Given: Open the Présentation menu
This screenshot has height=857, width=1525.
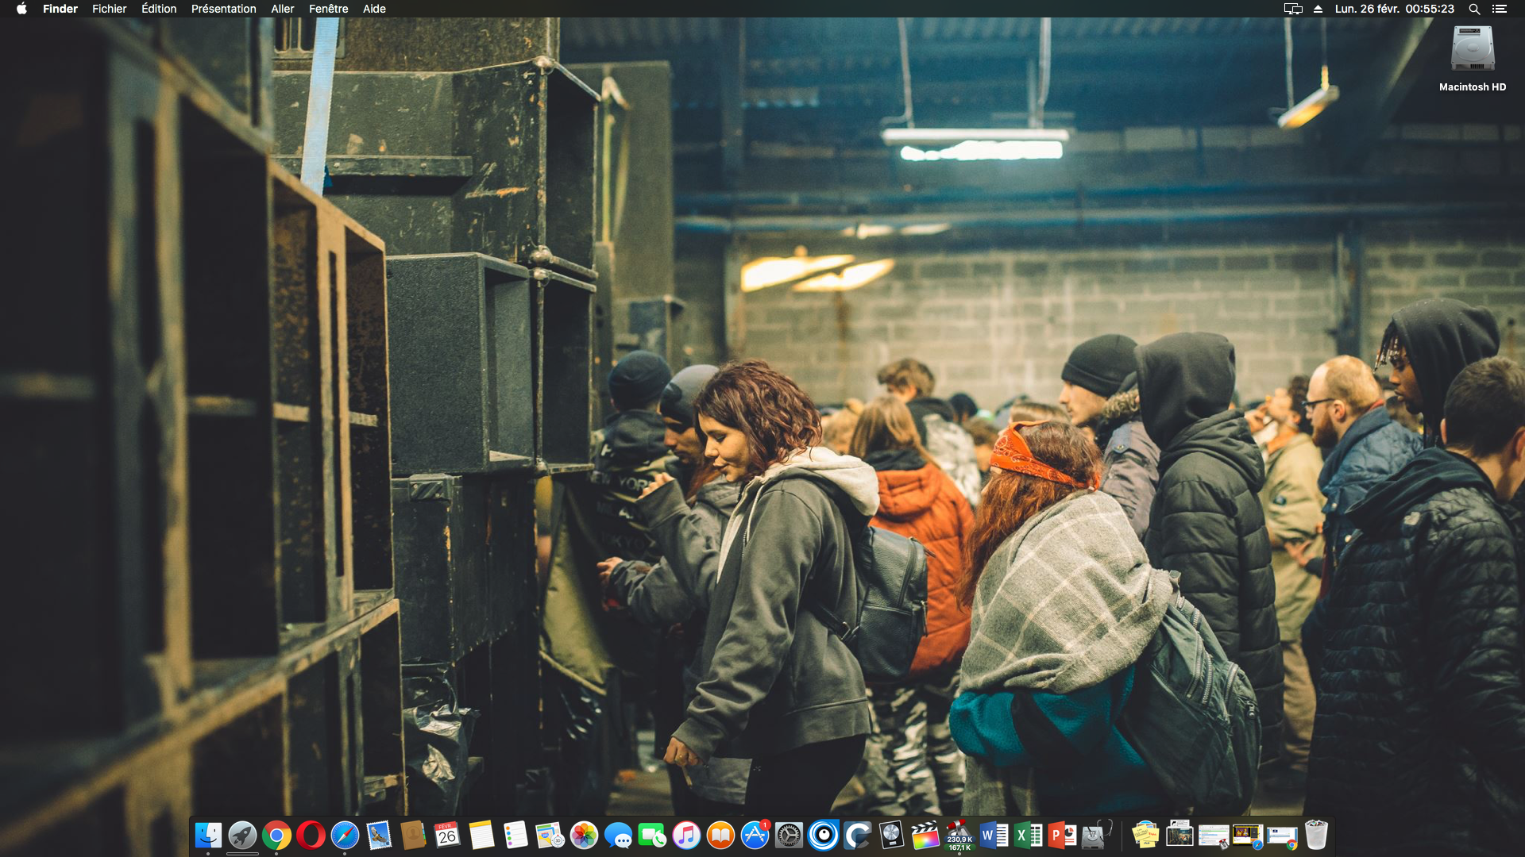Looking at the screenshot, I should click(223, 9).
